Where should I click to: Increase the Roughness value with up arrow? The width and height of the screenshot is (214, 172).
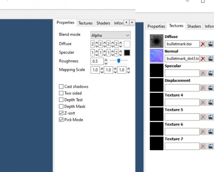click(x=106, y=60)
